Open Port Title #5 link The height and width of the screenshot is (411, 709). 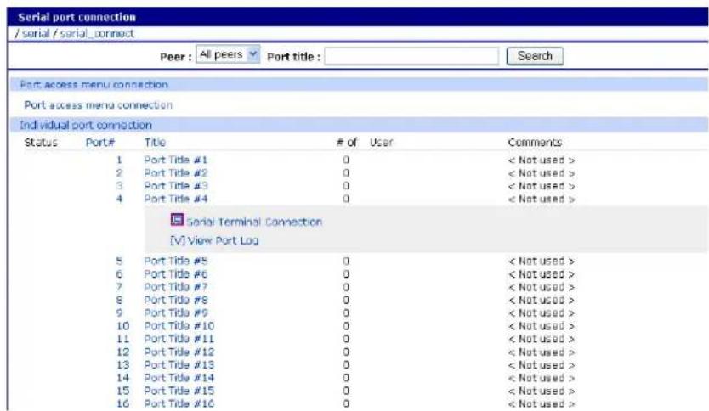[x=176, y=261]
